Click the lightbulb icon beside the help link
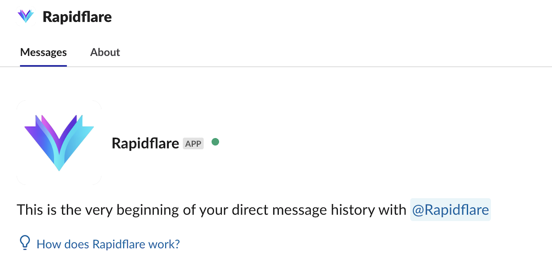 pos(25,244)
